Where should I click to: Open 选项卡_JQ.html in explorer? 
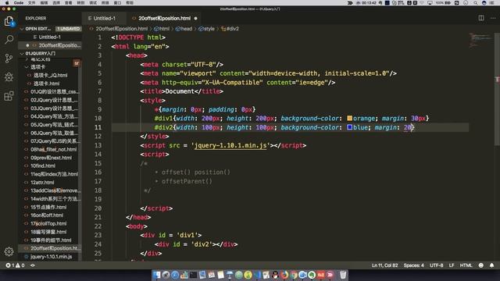coord(50,75)
